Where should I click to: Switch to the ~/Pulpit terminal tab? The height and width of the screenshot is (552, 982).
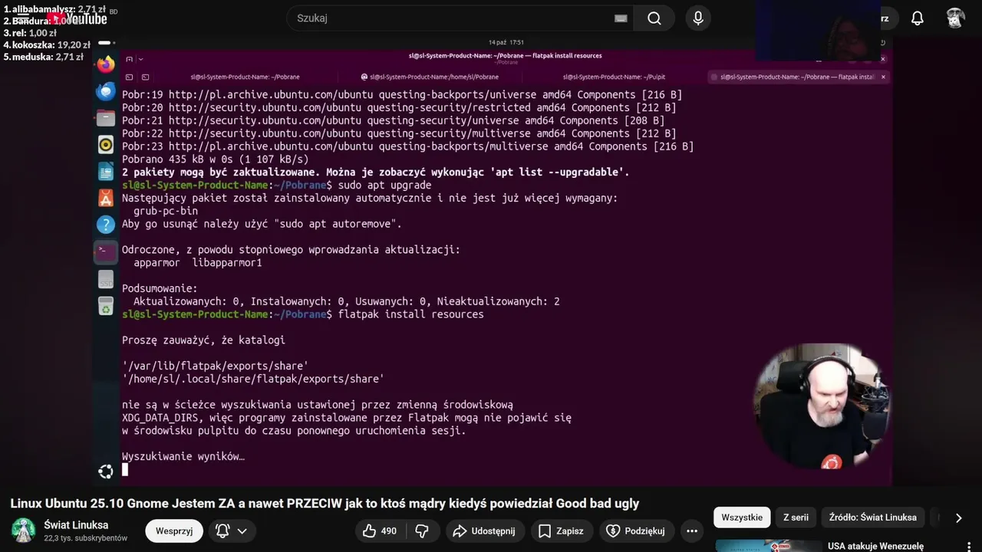click(614, 77)
